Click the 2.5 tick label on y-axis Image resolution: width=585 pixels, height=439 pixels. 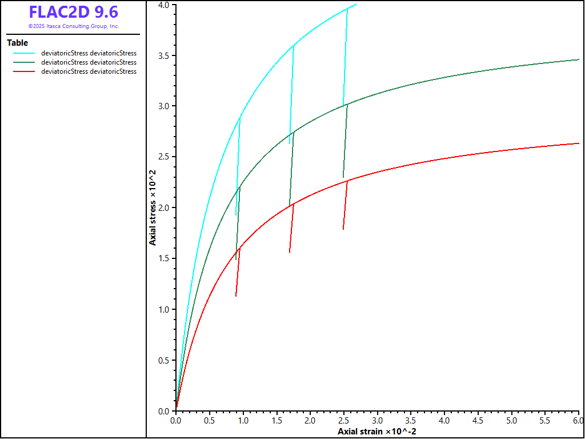163,157
